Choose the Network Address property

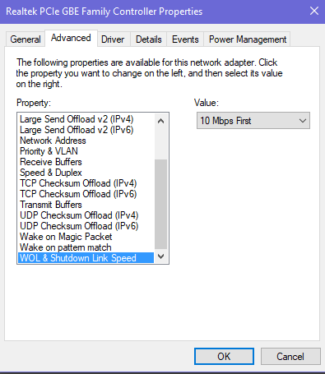[x=86, y=141]
